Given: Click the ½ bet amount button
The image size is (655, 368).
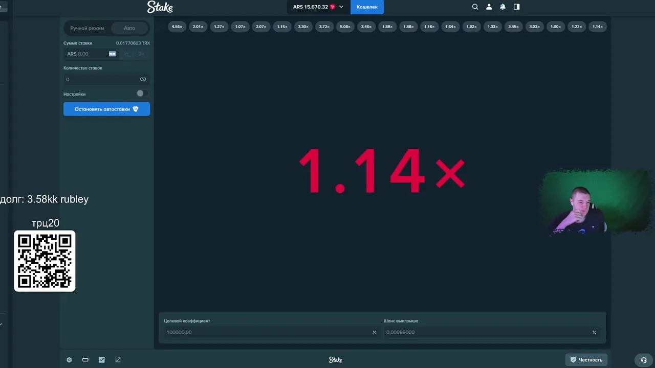Looking at the screenshot, I should pyautogui.click(x=126, y=54).
